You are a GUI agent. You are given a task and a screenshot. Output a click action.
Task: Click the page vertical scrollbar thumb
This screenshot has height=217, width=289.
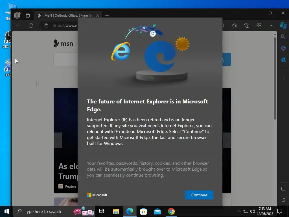click(x=275, y=79)
